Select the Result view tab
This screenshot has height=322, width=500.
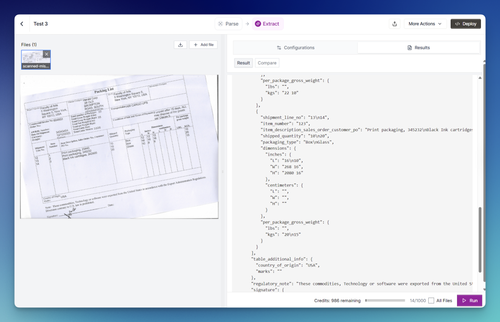(243, 63)
